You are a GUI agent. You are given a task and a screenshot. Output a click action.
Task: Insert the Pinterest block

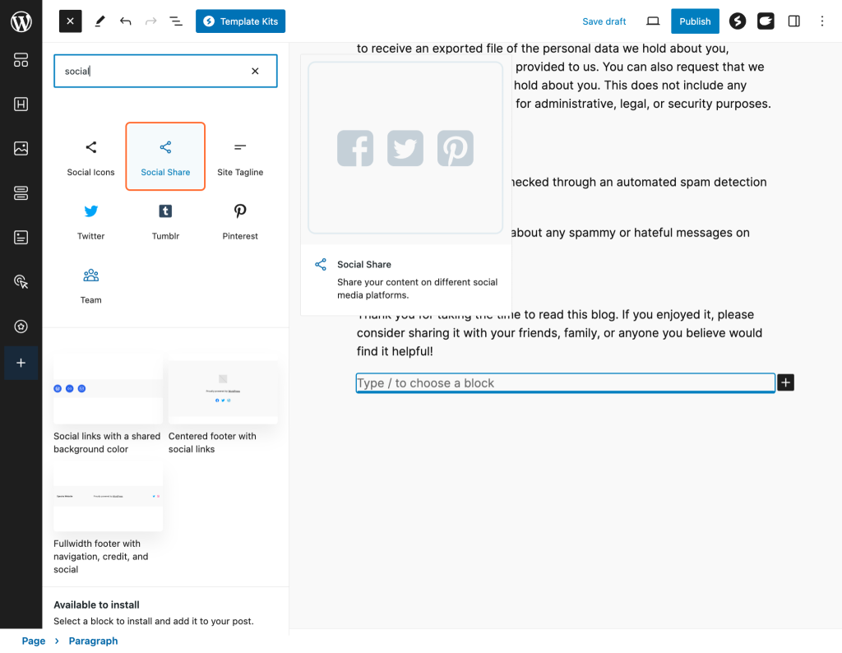(239, 219)
